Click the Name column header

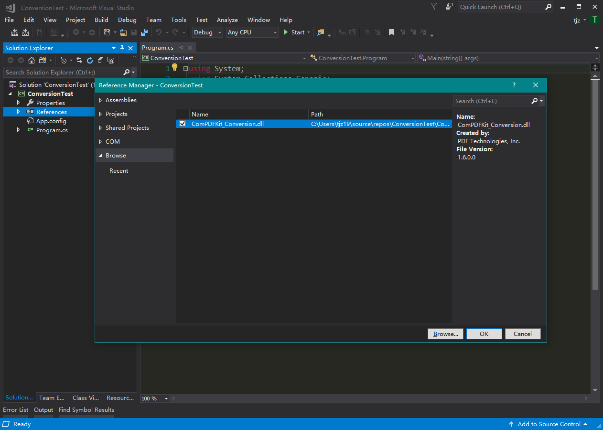tap(248, 114)
